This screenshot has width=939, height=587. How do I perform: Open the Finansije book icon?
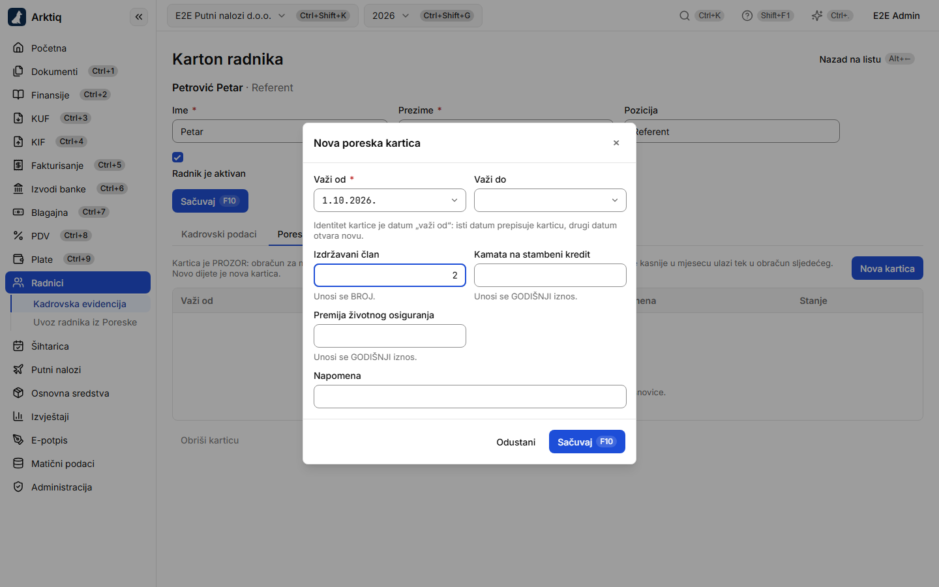(x=18, y=95)
